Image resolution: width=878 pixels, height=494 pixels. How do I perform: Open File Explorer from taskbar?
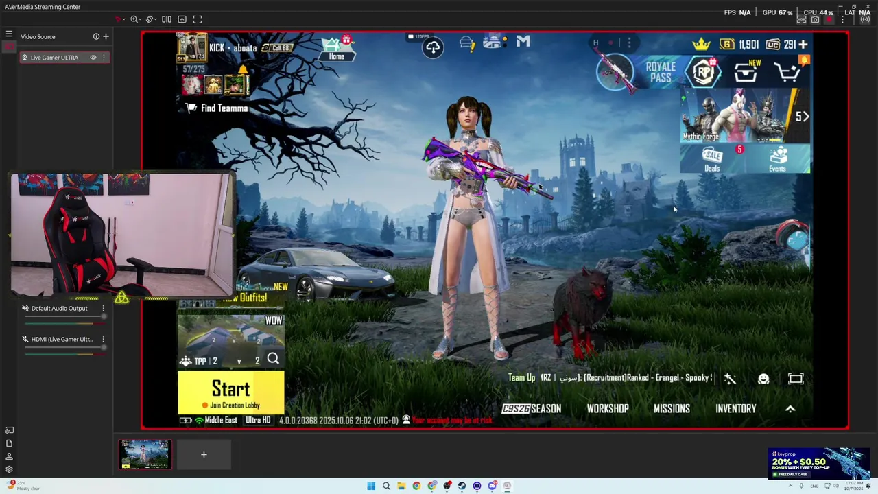(401, 486)
